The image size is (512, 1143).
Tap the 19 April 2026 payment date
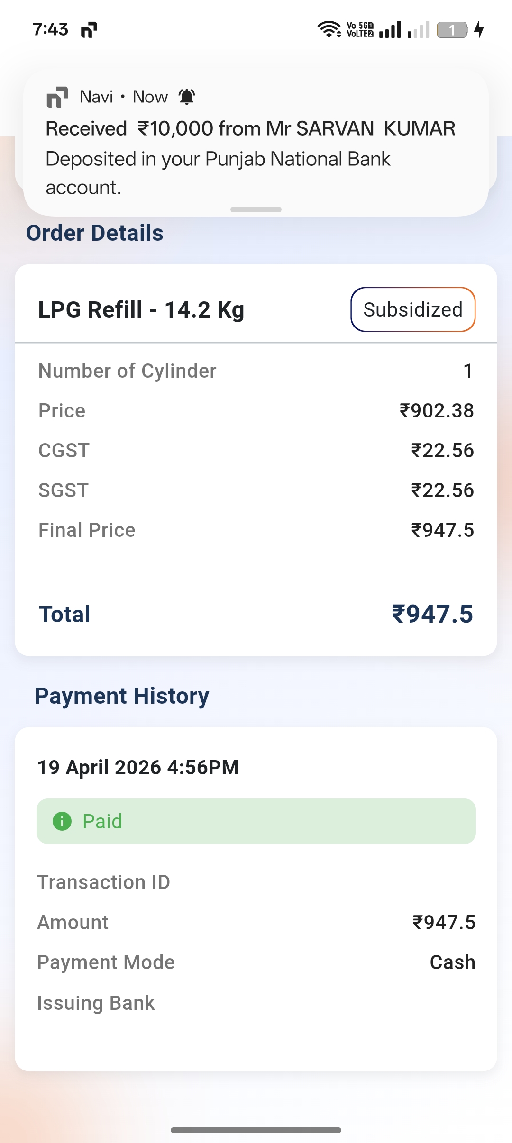point(138,767)
